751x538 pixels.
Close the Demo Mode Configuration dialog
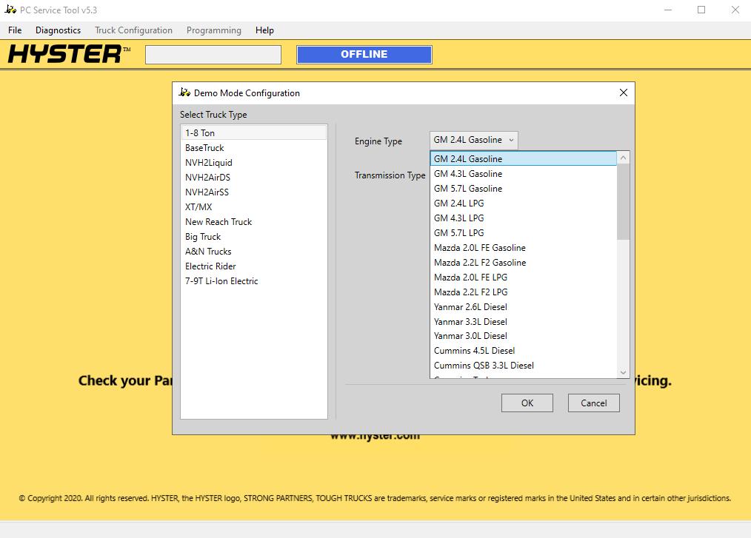click(x=623, y=93)
